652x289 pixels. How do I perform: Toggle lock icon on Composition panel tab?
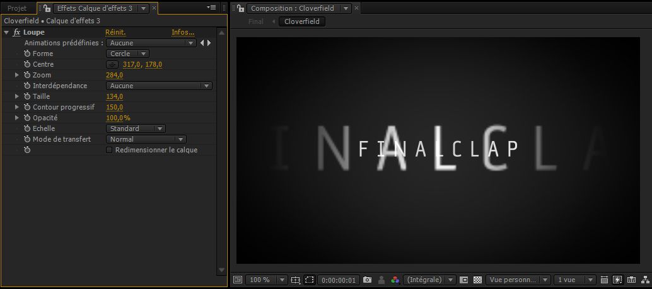click(241, 8)
